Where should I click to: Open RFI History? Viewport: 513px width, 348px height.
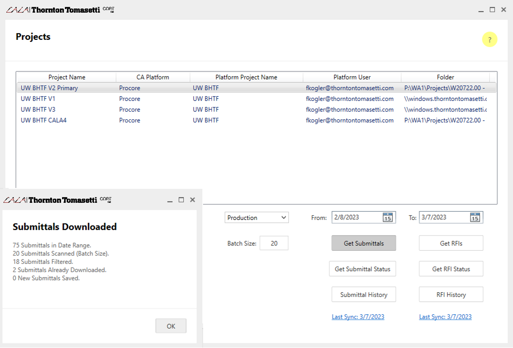click(451, 295)
